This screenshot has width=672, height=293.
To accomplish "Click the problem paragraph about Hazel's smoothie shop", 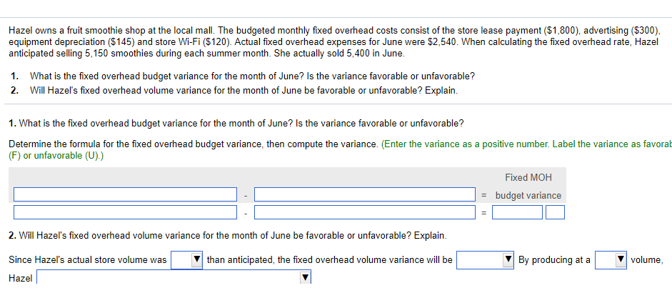I will point(334,42).
